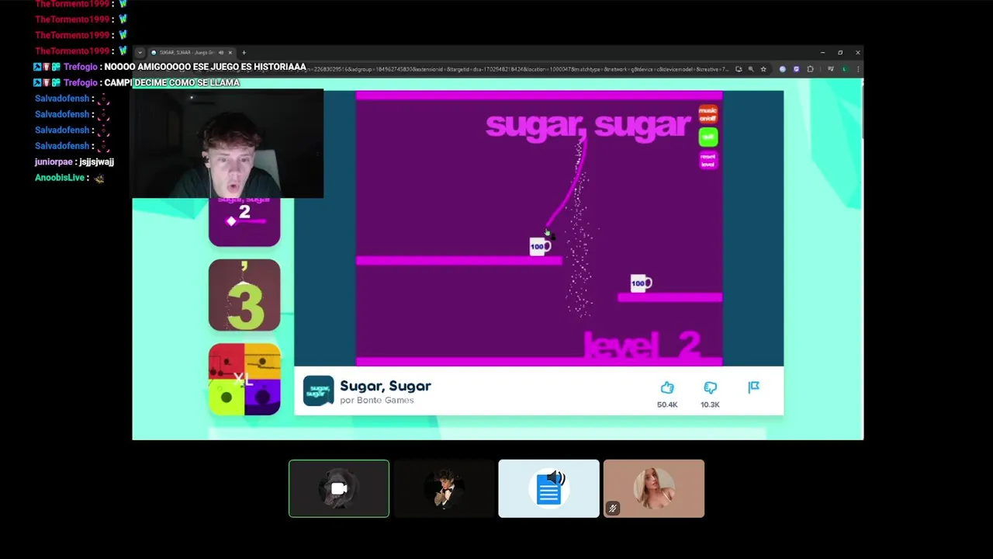Image resolution: width=993 pixels, height=559 pixels.
Task: Open the browser three-dot menu
Action: [856, 69]
